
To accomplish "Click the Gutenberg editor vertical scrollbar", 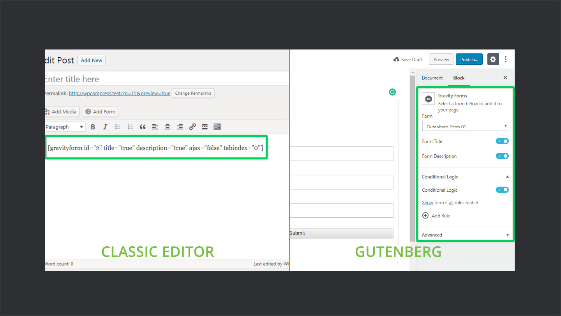I will tap(413, 158).
